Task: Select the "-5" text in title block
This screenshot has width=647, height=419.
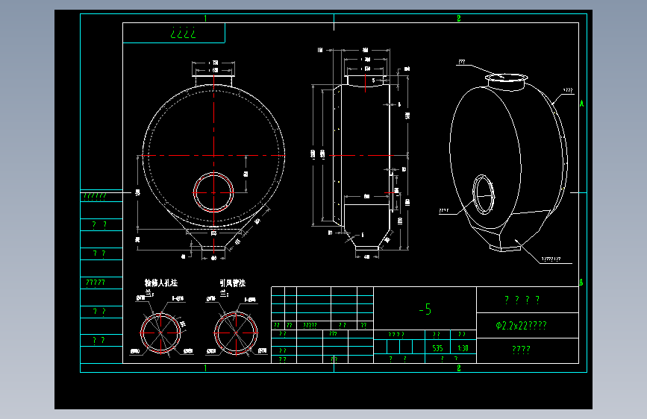Action: click(425, 309)
